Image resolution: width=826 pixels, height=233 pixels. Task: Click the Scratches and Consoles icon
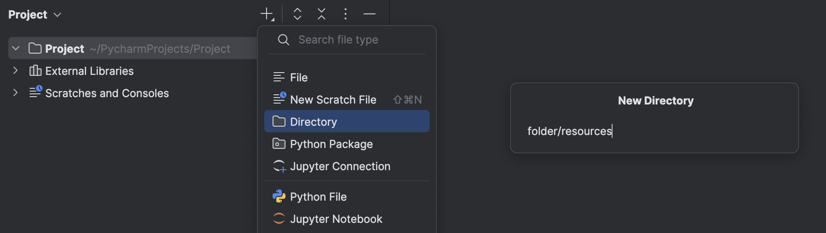(x=35, y=92)
